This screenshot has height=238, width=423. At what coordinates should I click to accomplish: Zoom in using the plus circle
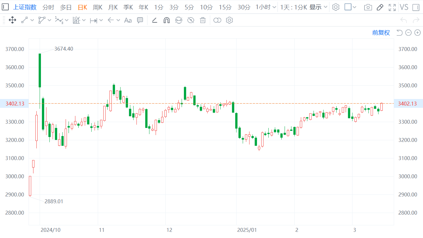click(x=417, y=32)
